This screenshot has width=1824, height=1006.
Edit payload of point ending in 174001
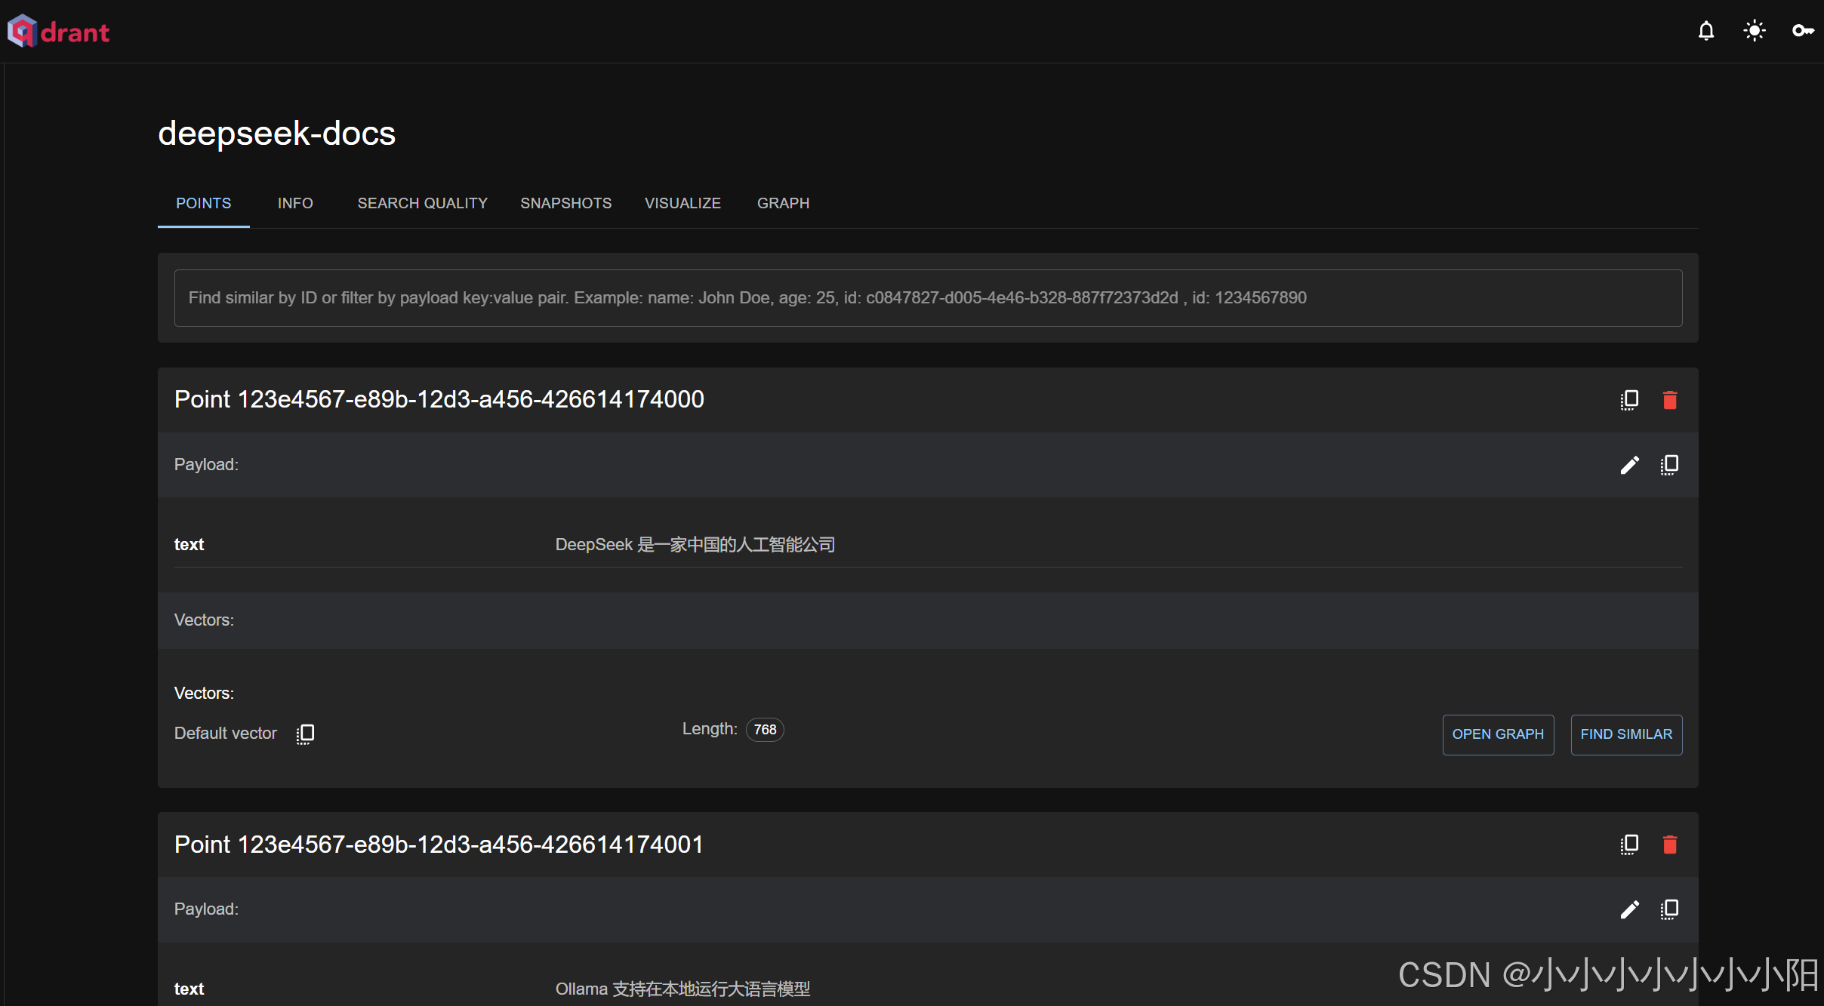click(1630, 909)
